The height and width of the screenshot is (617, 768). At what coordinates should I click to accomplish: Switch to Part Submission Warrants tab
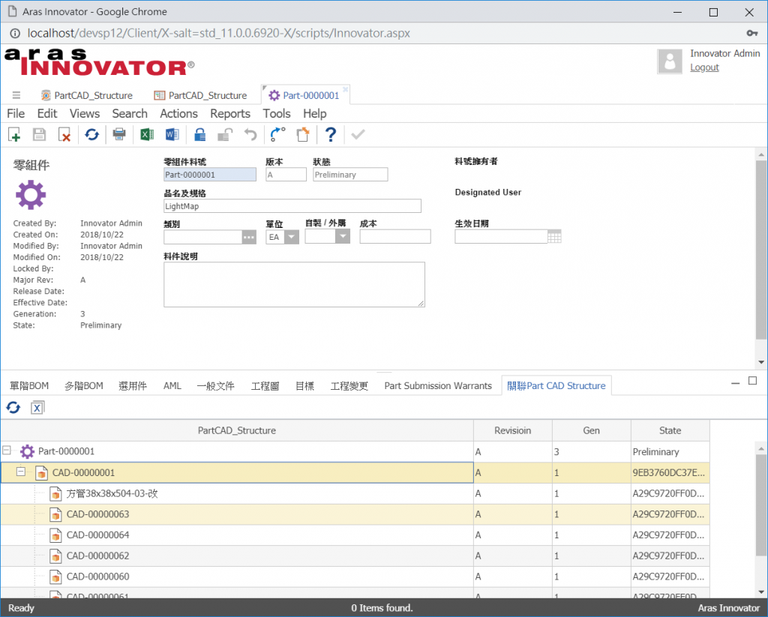point(438,386)
